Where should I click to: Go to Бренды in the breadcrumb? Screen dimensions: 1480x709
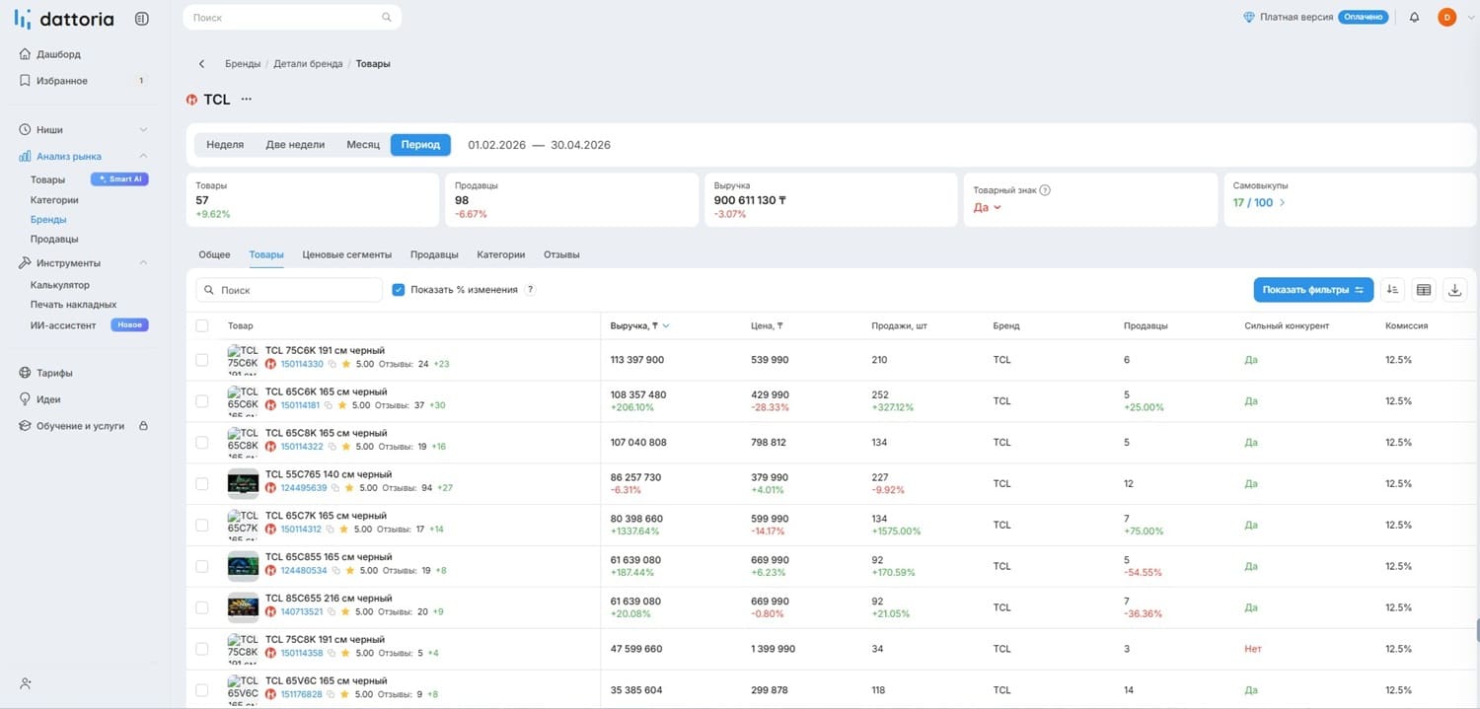pyautogui.click(x=243, y=64)
